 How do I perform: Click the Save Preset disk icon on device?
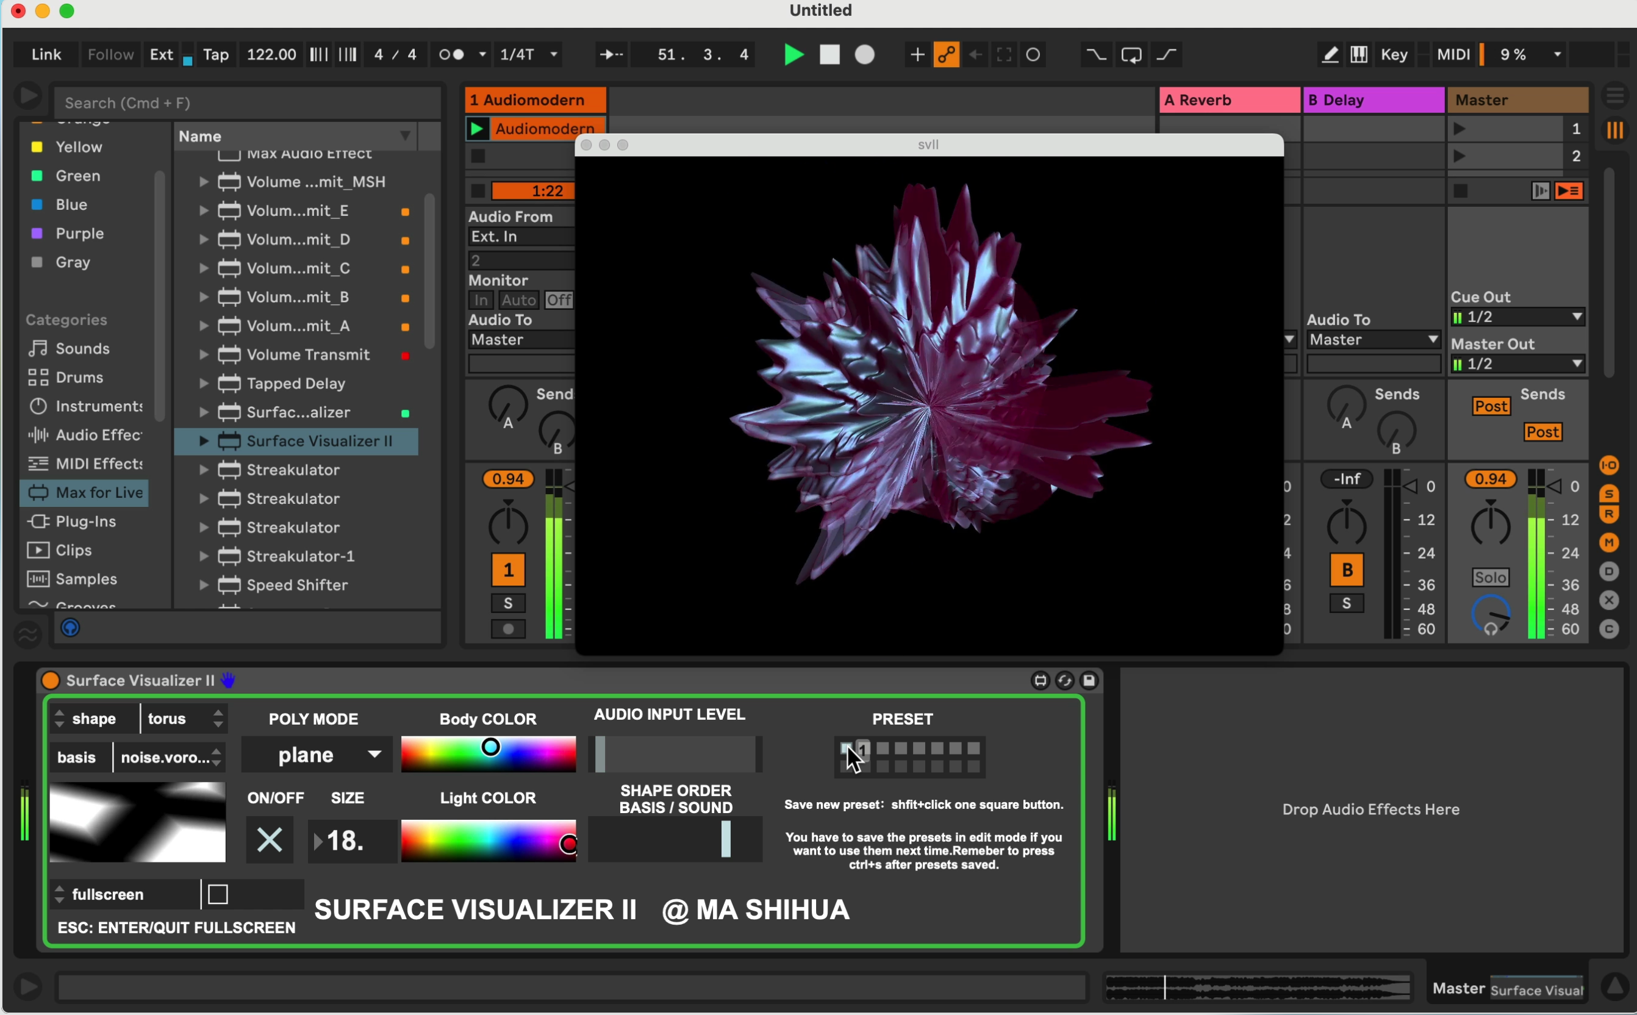coord(1089,681)
